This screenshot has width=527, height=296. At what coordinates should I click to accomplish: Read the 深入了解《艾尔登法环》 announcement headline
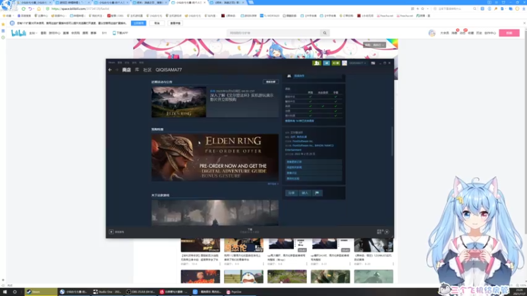pyautogui.click(x=242, y=97)
